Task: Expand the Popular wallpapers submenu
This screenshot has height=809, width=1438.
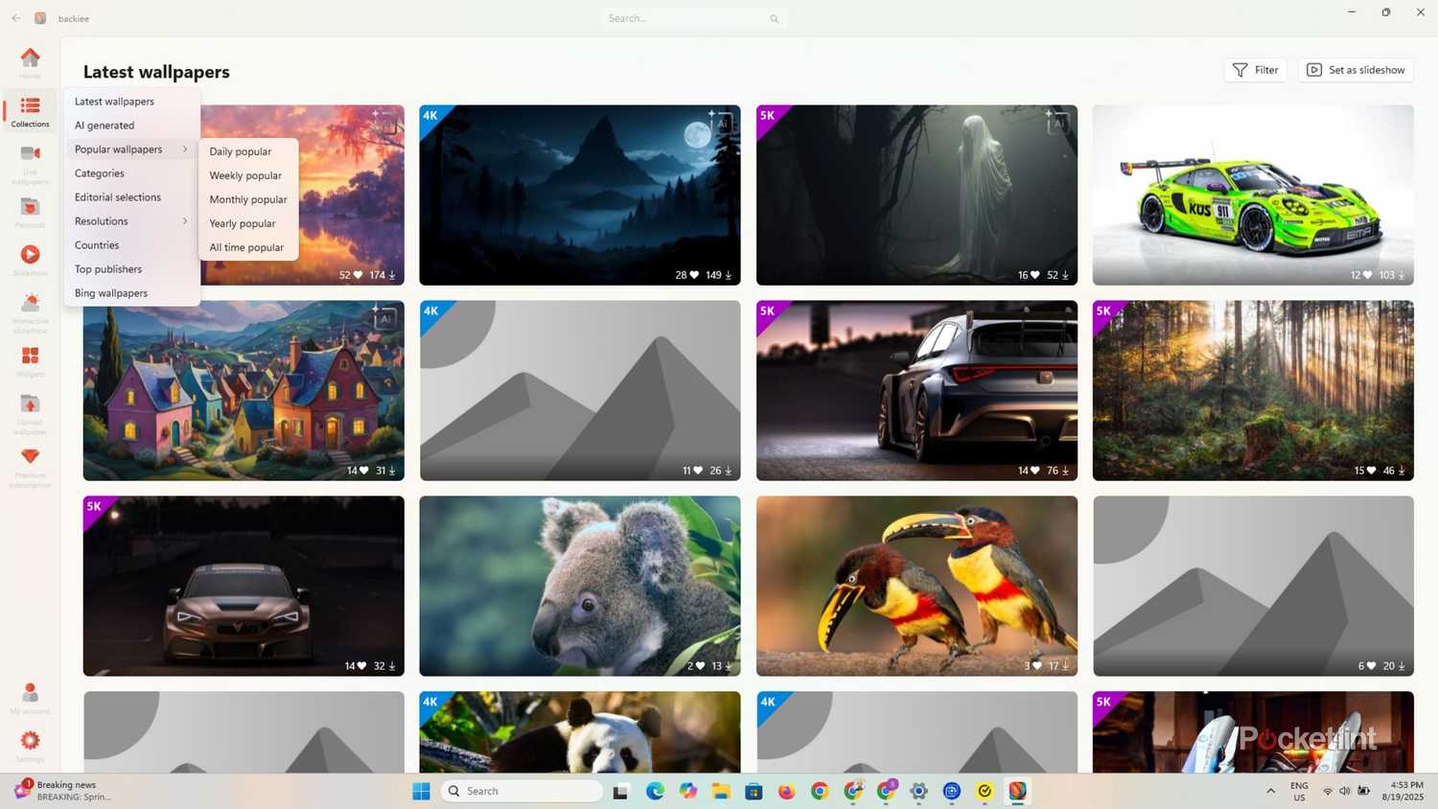Action: pos(130,150)
